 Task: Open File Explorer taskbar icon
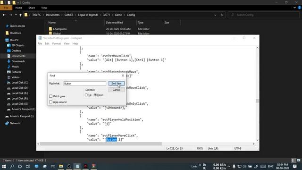(x=61, y=166)
